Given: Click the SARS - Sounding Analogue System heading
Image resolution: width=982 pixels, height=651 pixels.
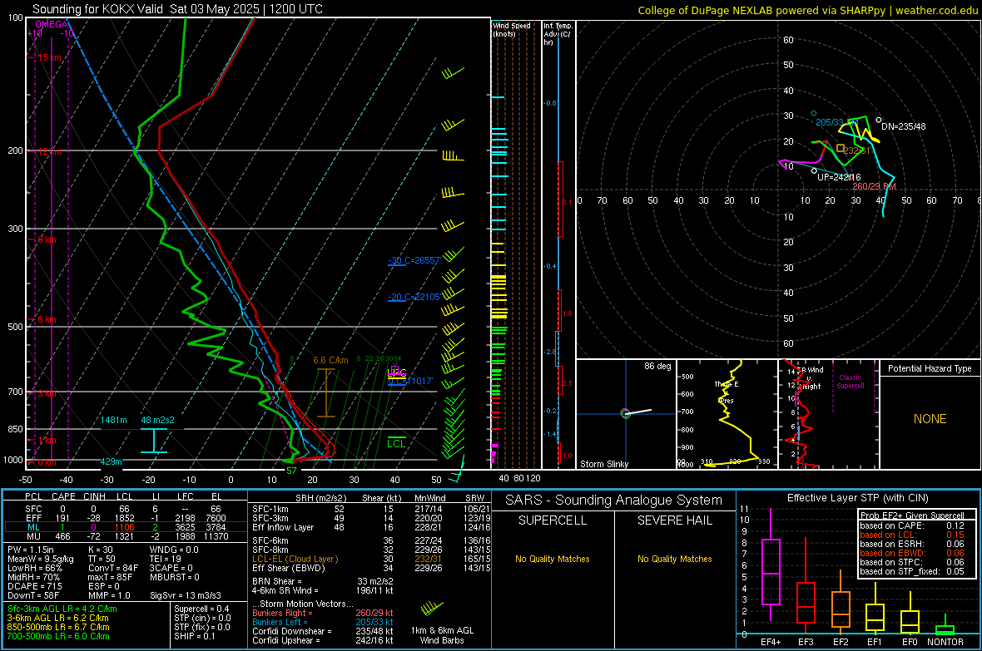Looking at the screenshot, I should pyautogui.click(x=614, y=501).
